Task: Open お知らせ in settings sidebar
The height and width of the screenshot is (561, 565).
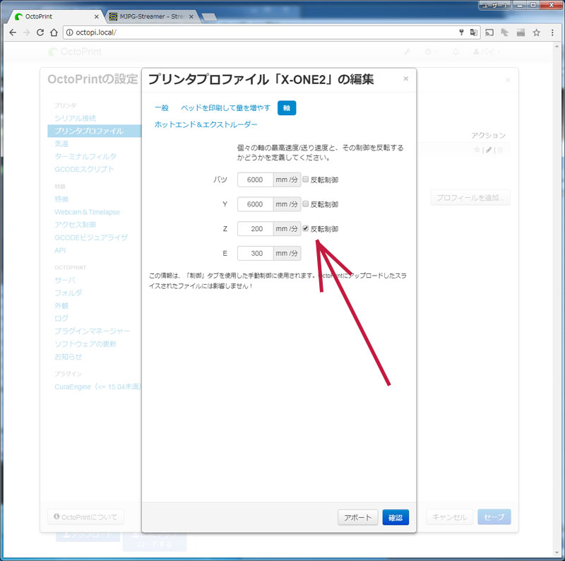Action: 68,357
